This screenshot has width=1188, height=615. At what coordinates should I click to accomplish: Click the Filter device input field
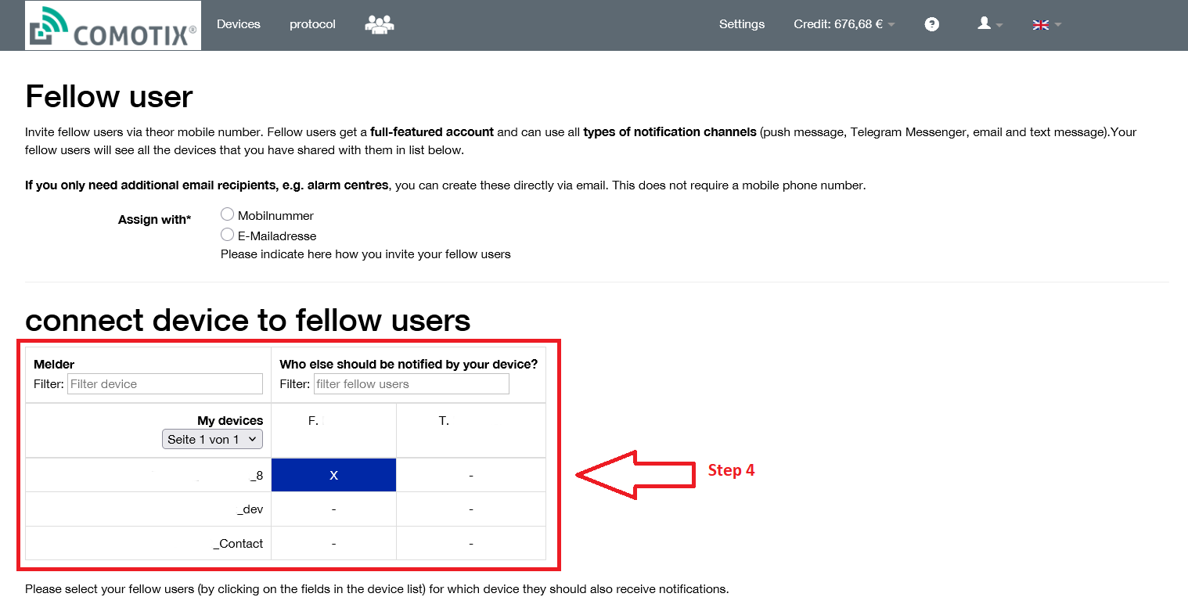(165, 384)
